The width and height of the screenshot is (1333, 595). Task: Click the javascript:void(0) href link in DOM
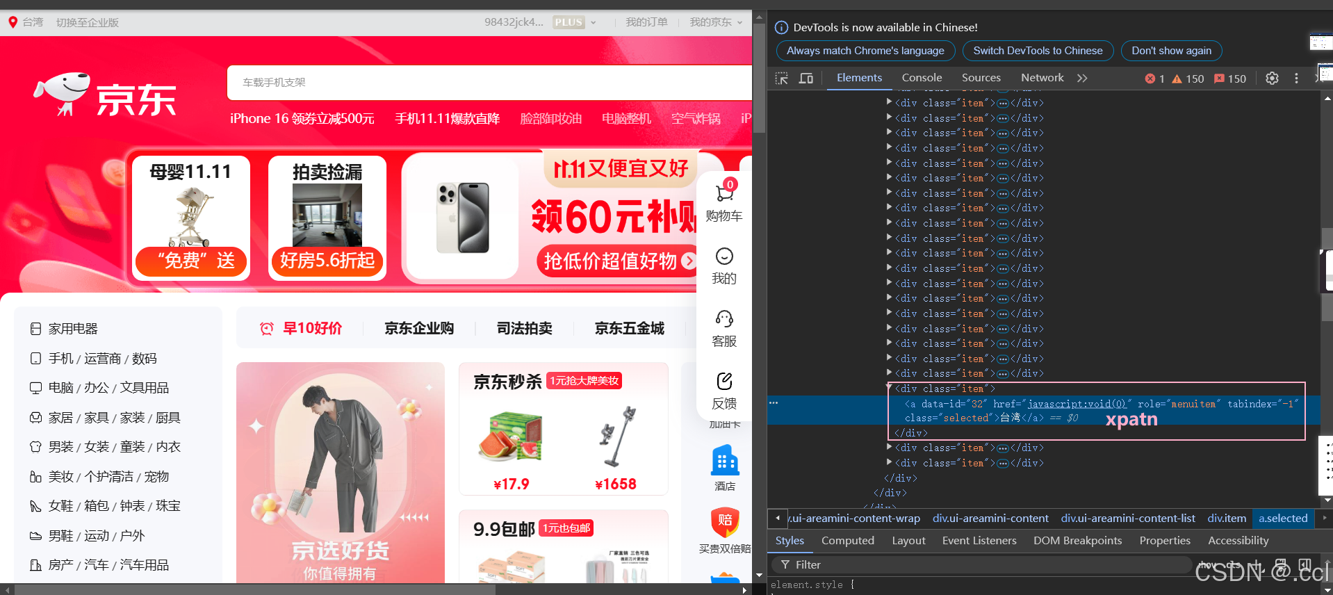point(1076,404)
